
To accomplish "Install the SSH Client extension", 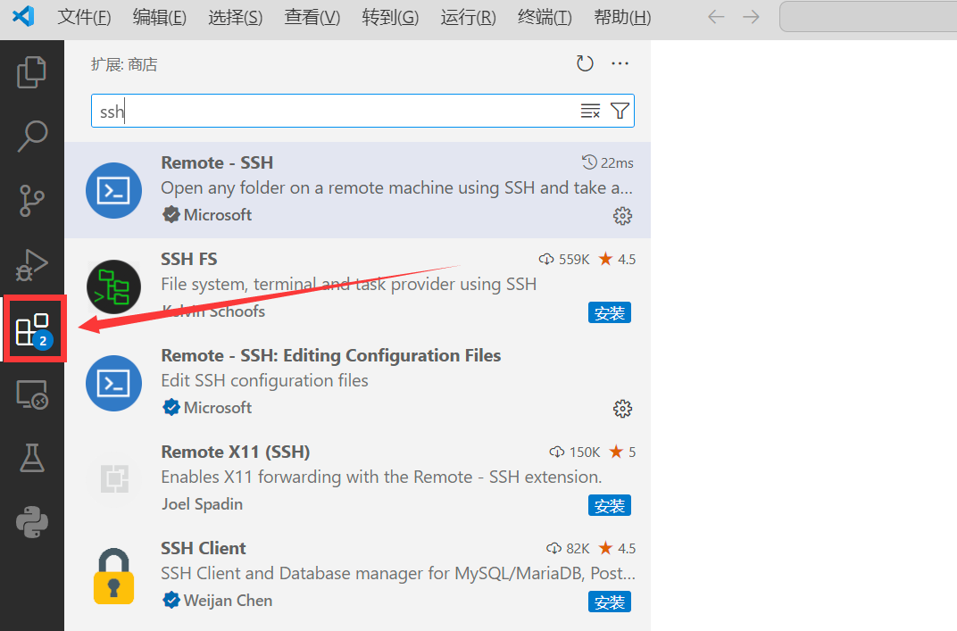I will click(610, 602).
